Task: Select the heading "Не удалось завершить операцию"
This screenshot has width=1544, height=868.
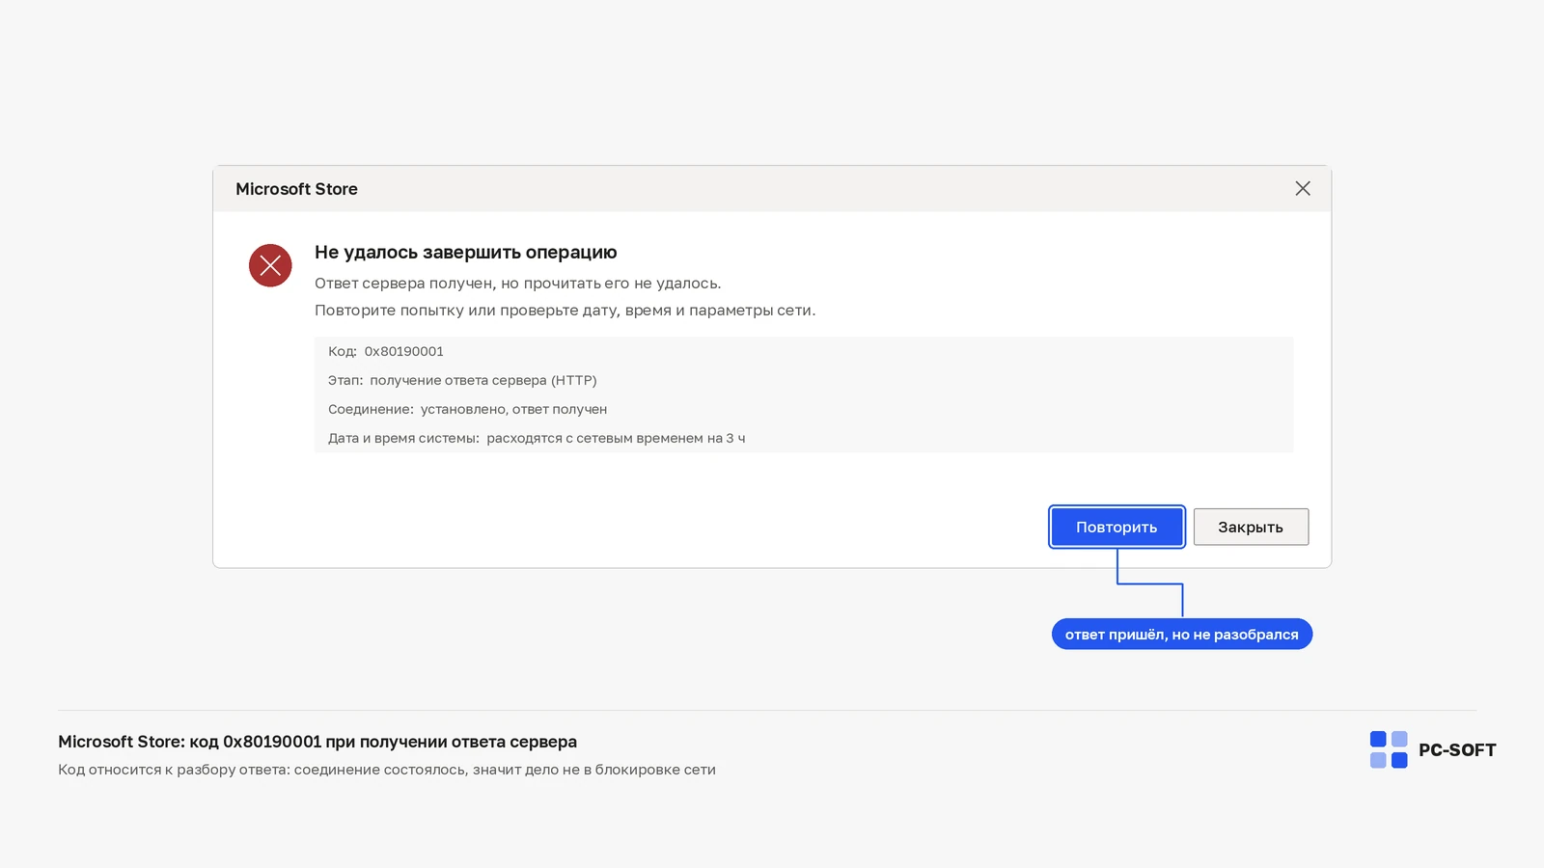Action: [465, 253]
